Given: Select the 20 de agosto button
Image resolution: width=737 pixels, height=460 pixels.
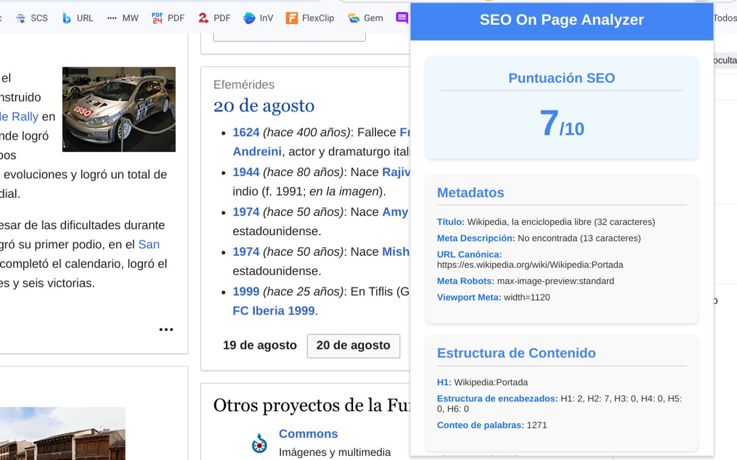Looking at the screenshot, I should 354,346.
